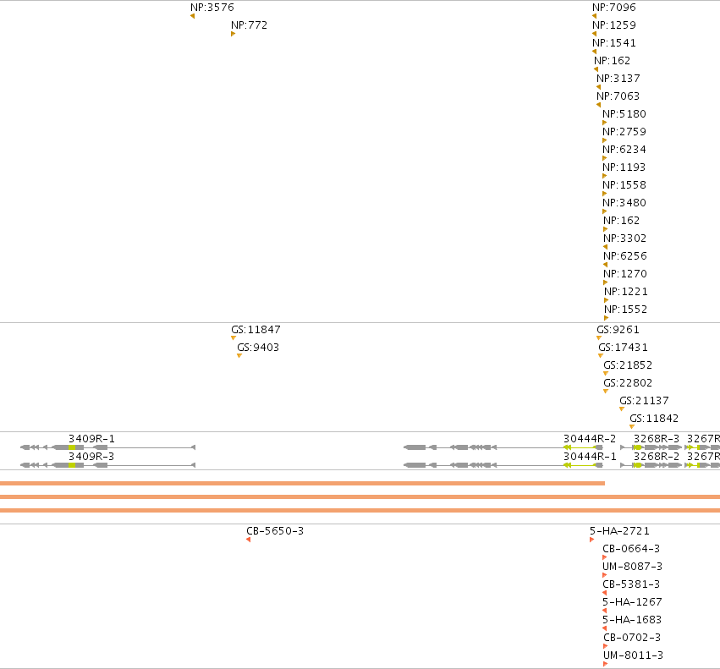Select the GS:11842 label
The width and height of the screenshot is (720, 669).
654,419
